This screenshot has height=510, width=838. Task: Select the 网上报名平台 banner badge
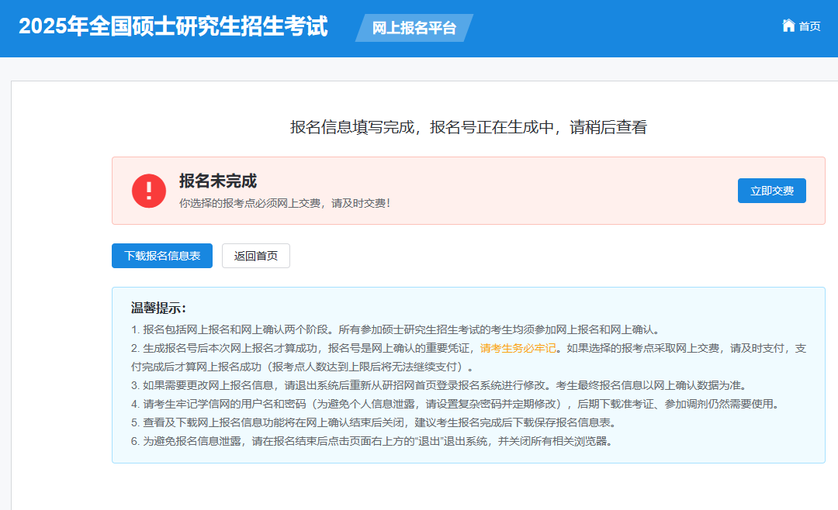(x=413, y=27)
